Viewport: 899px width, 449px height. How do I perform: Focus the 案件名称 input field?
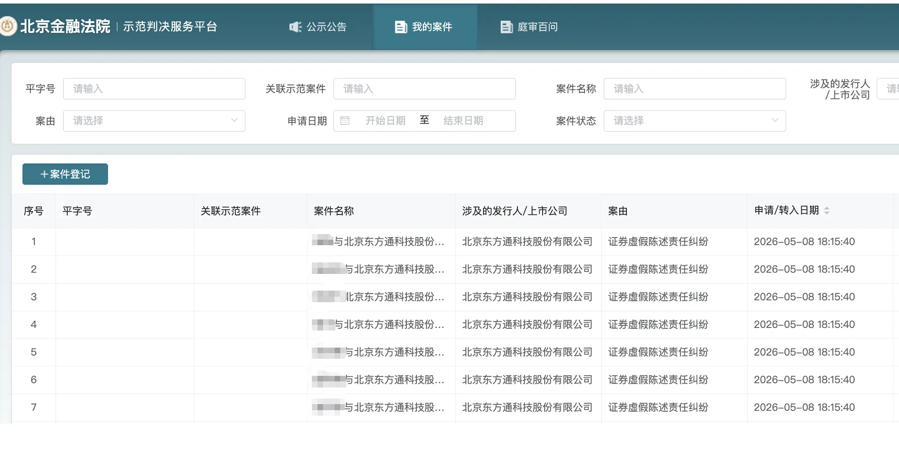[x=695, y=89]
